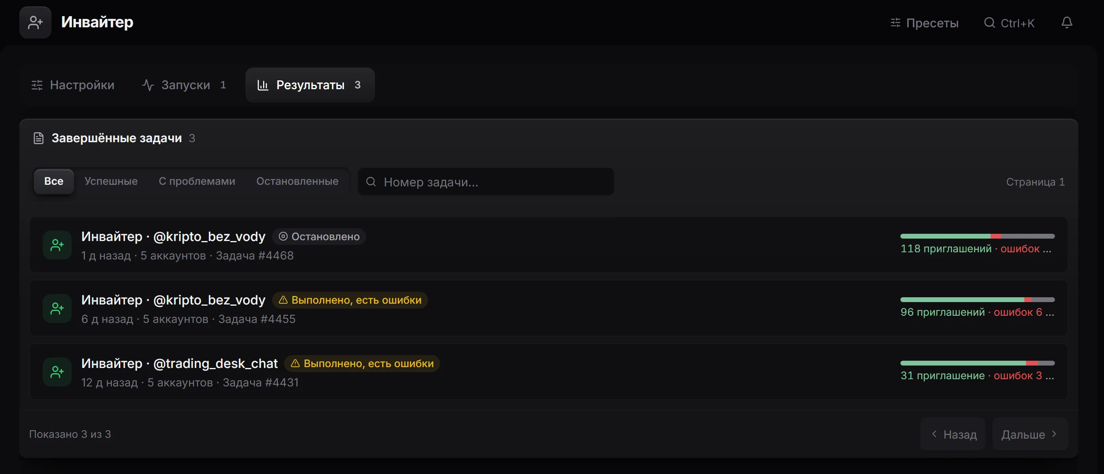
Task: Click the user icon of task #4468
Action: [57, 245]
